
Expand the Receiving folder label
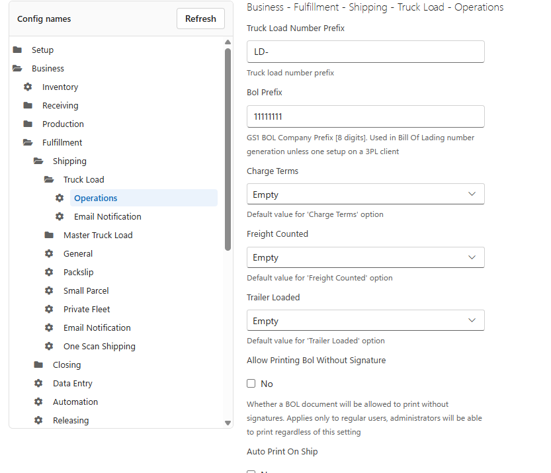pyautogui.click(x=60, y=105)
